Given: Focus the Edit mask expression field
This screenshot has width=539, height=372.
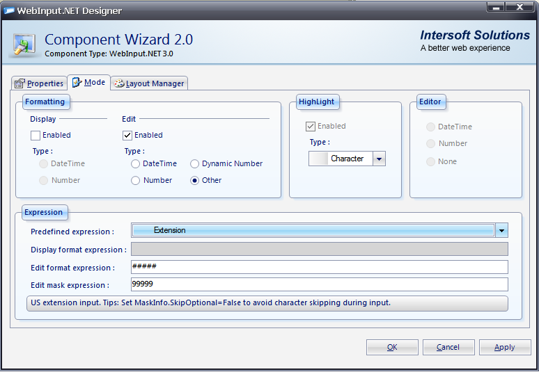Looking at the screenshot, I should [x=319, y=285].
